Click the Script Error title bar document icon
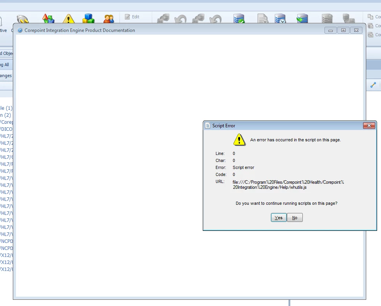This screenshot has height=306, width=381. tap(207, 126)
